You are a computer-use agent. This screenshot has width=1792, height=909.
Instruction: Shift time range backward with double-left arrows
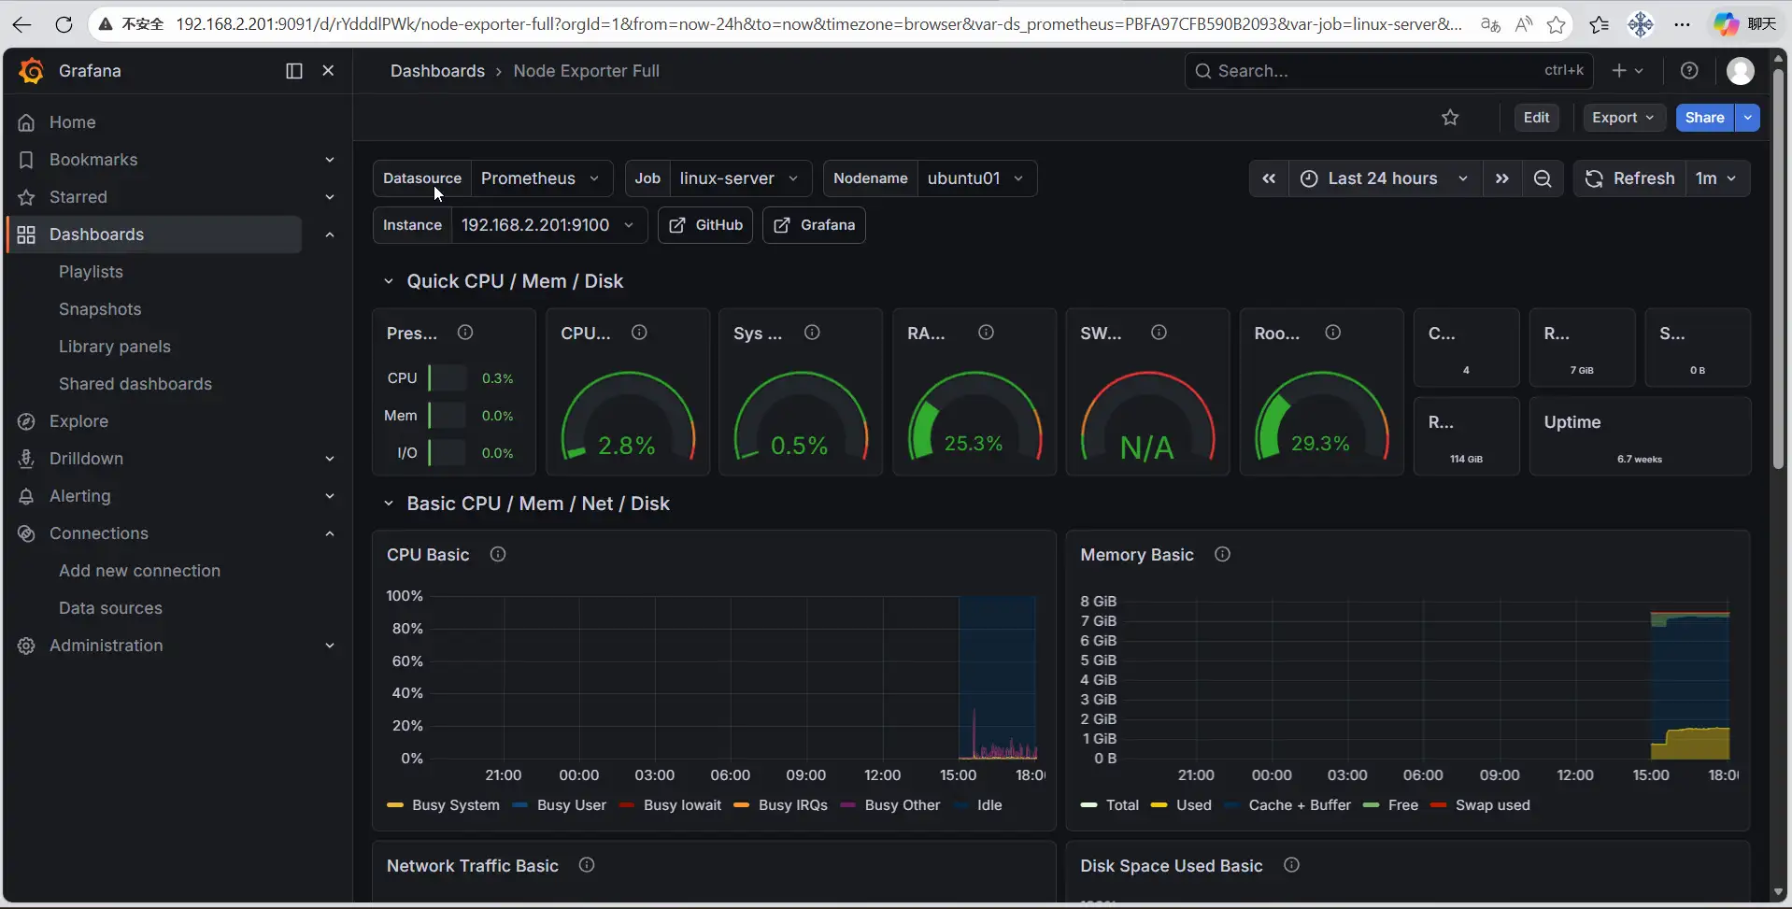pyautogui.click(x=1269, y=178)
